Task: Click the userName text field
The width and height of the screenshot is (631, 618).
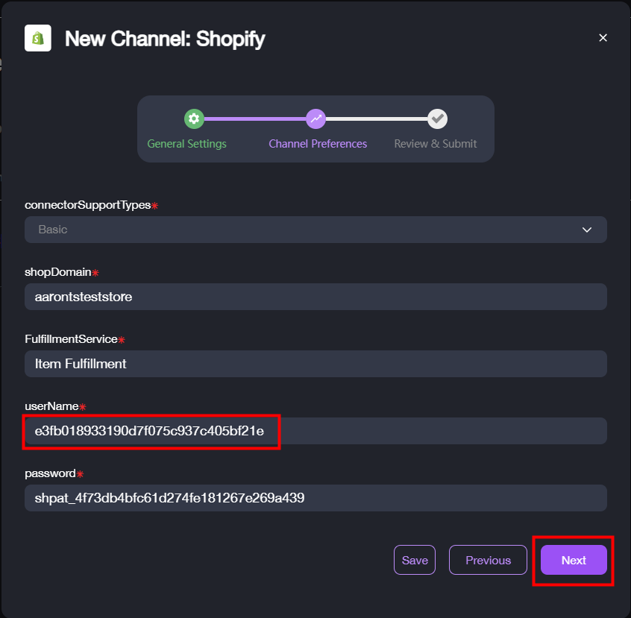Action: tap(315, 431)
